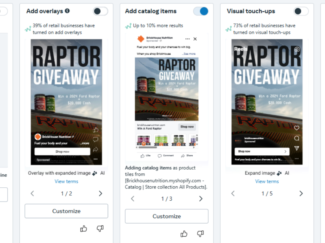Open info tooltip beside Add overlays
Image resolution: width=325 pixels, height=243 pixels.
[67, 11]
